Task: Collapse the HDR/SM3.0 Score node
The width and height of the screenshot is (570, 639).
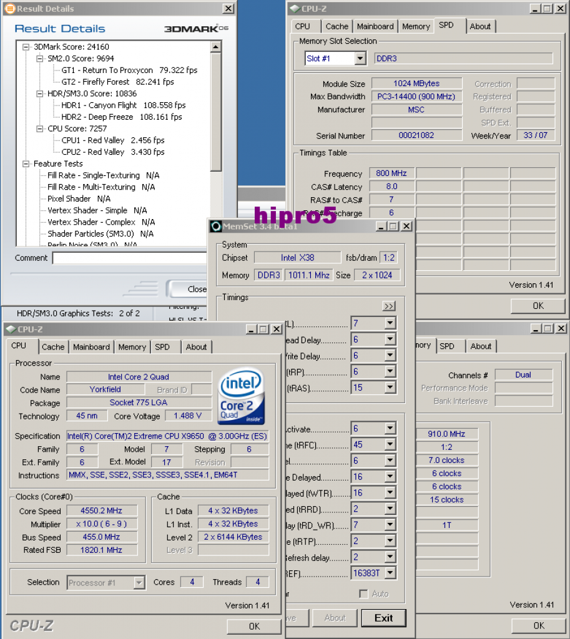Action: [x=39, y=94]
